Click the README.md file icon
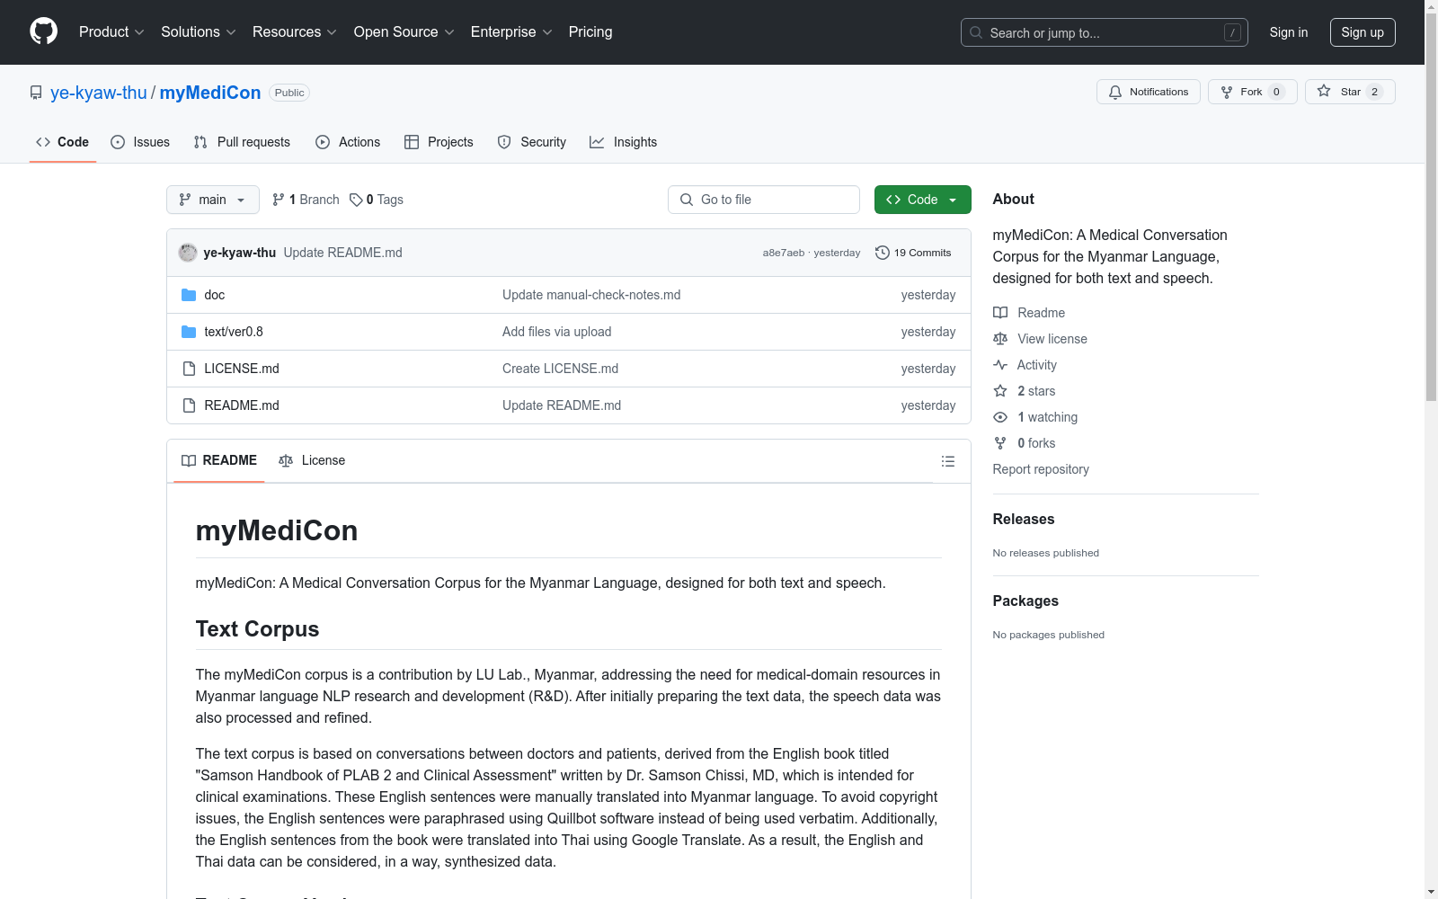Screen dimensions: 1438x899 click(189, 405)
